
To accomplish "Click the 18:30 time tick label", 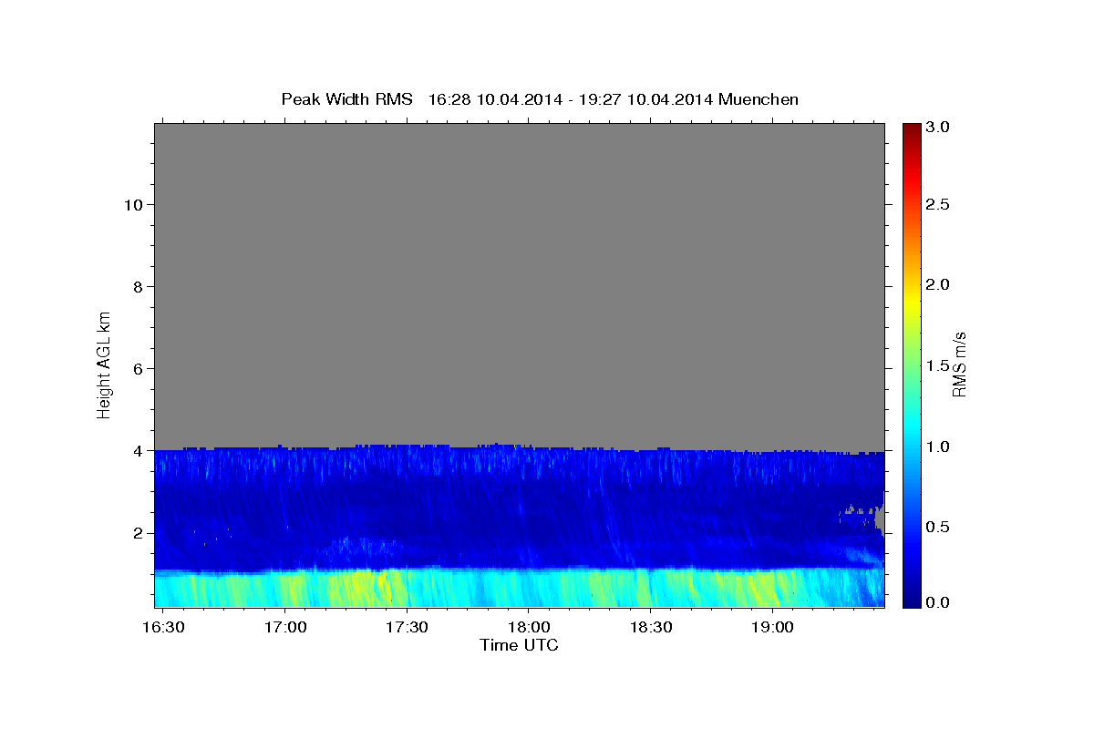I will (x=651, y=628).
